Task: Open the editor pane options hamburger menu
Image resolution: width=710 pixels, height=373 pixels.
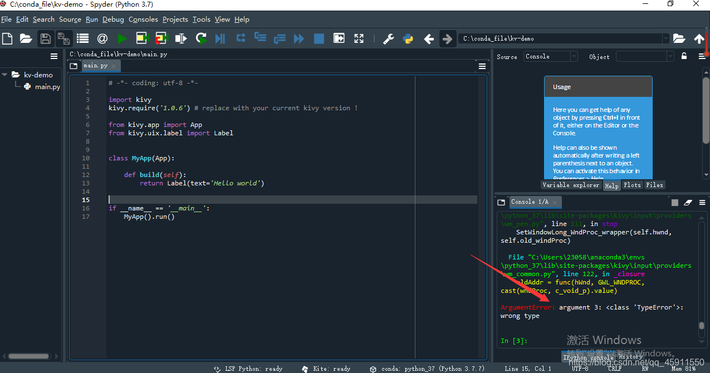Action: [482, 66]
